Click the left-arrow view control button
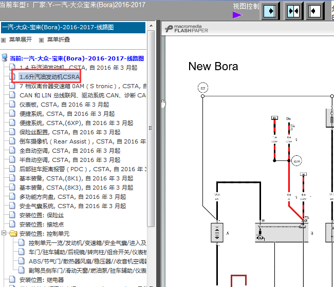Viewport: 334px width, 287px height. (x=315, y=11)
